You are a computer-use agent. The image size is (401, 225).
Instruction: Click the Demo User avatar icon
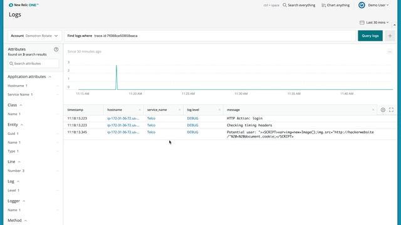point(362,5)
